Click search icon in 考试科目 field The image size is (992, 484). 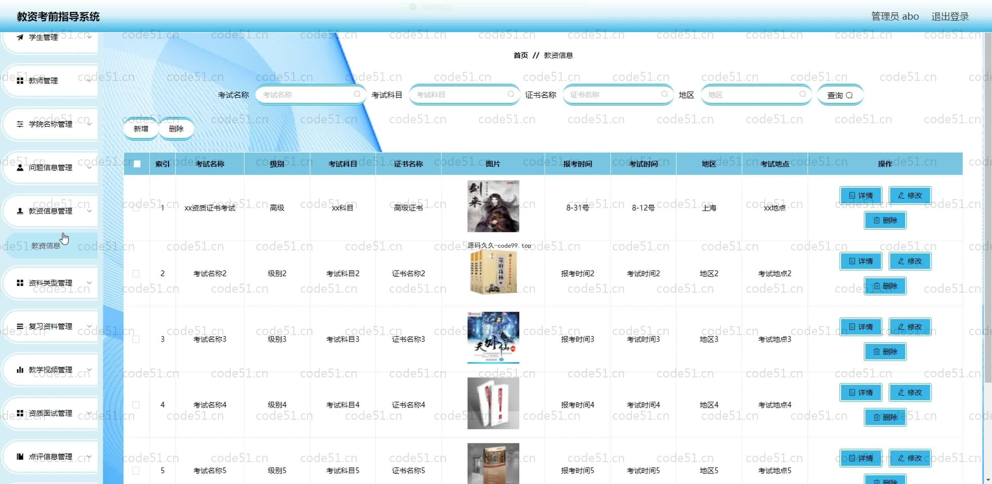[x=511, y=94]
